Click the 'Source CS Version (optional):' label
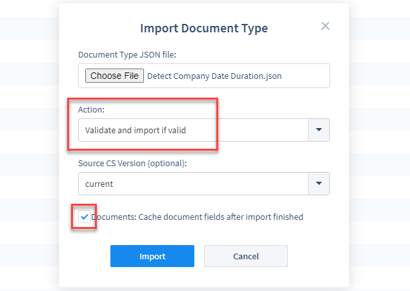The image size is (410, 291). (x=132, y=163)
